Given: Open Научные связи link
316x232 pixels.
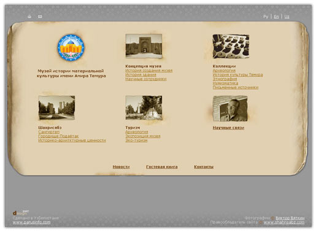Looking at the screenshot, I should tap(228, 128).
